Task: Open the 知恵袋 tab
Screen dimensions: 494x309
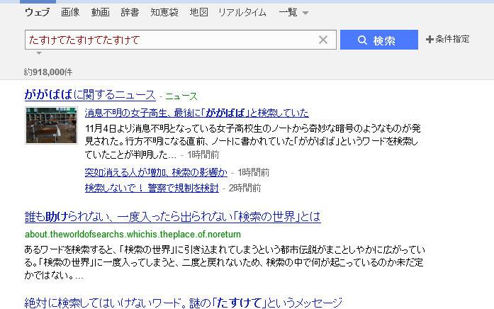Action: point(164,12)
